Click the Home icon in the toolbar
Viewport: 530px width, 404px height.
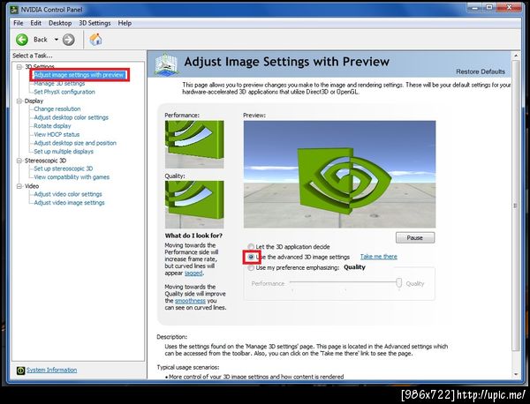(x=95, y=40)
